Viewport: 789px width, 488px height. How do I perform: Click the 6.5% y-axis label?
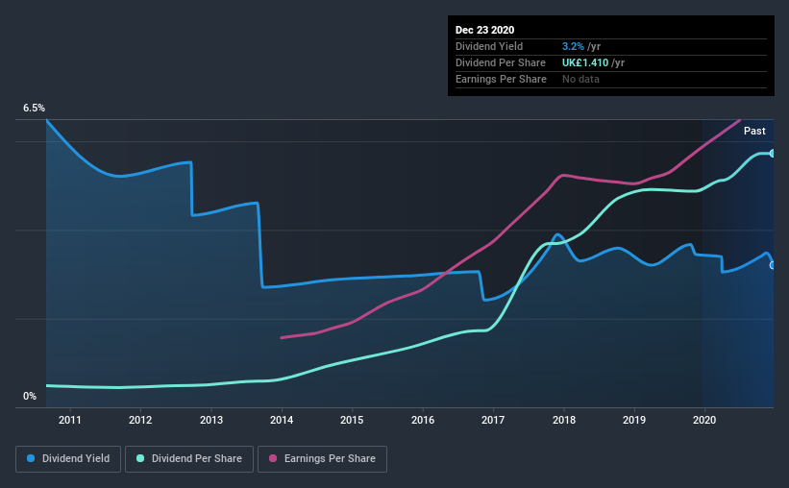coord(34,109)
